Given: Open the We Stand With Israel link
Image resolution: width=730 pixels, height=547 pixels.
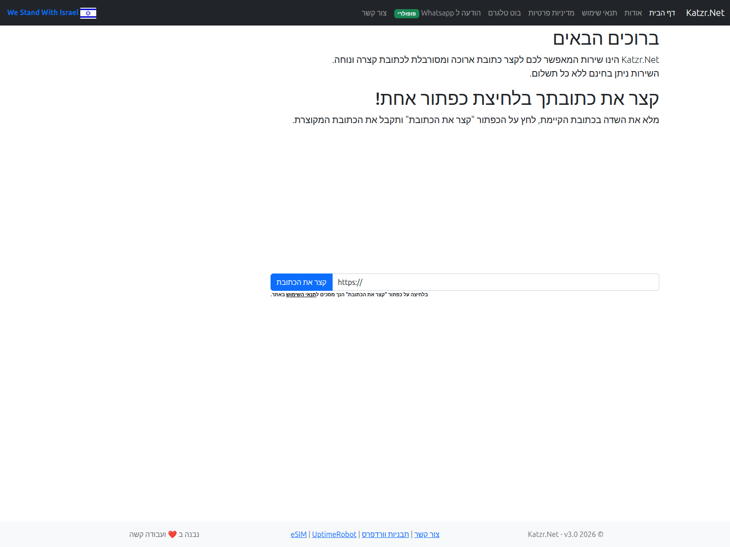Looking at the screenshot, I should [x=52, y=13].
